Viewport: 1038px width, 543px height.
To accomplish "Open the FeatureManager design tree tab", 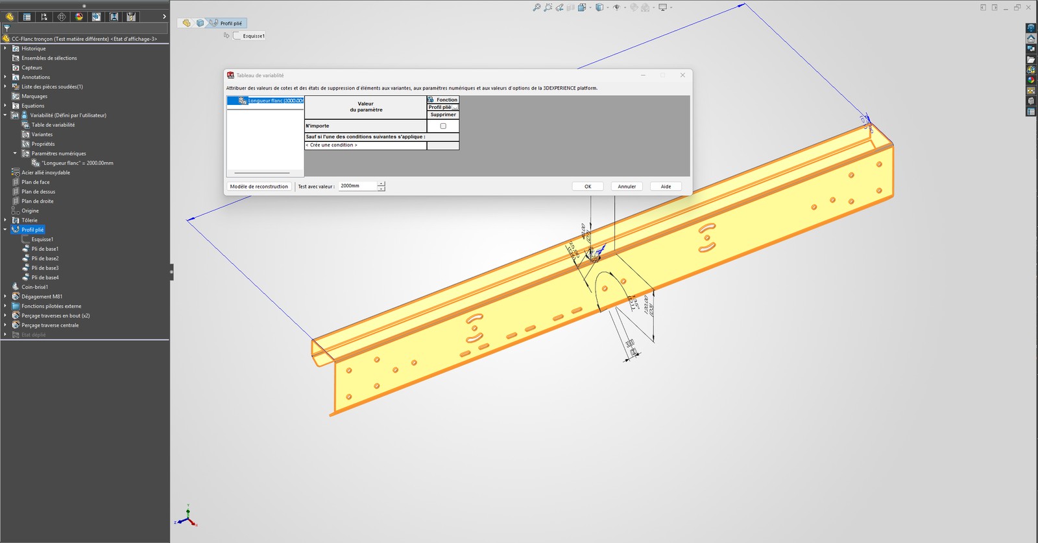I will [x=10, y=17].
